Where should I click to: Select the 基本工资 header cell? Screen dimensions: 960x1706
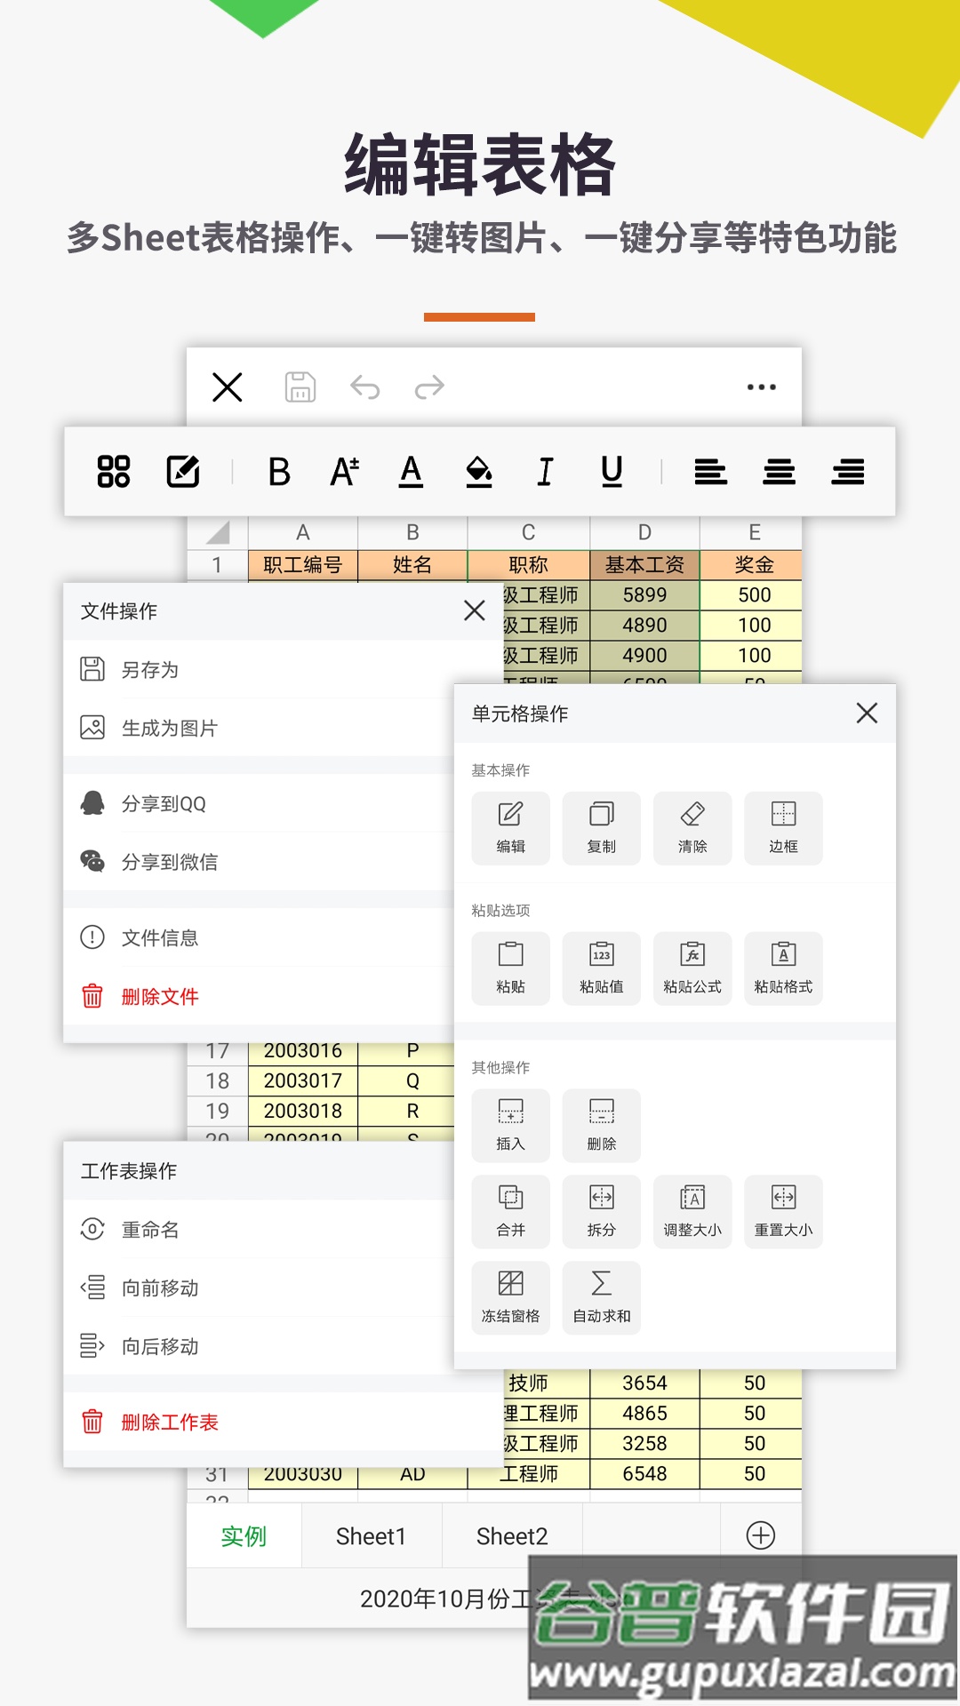tap(645, 565)
